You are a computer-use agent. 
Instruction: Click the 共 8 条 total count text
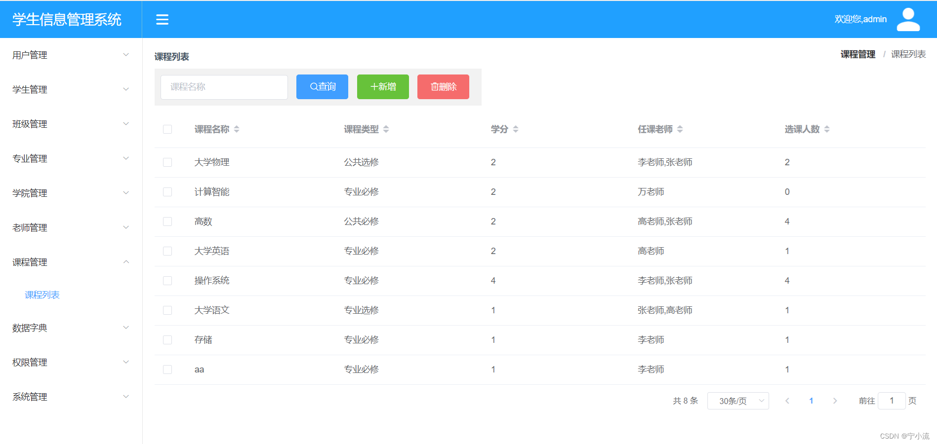tap(686, 401)
